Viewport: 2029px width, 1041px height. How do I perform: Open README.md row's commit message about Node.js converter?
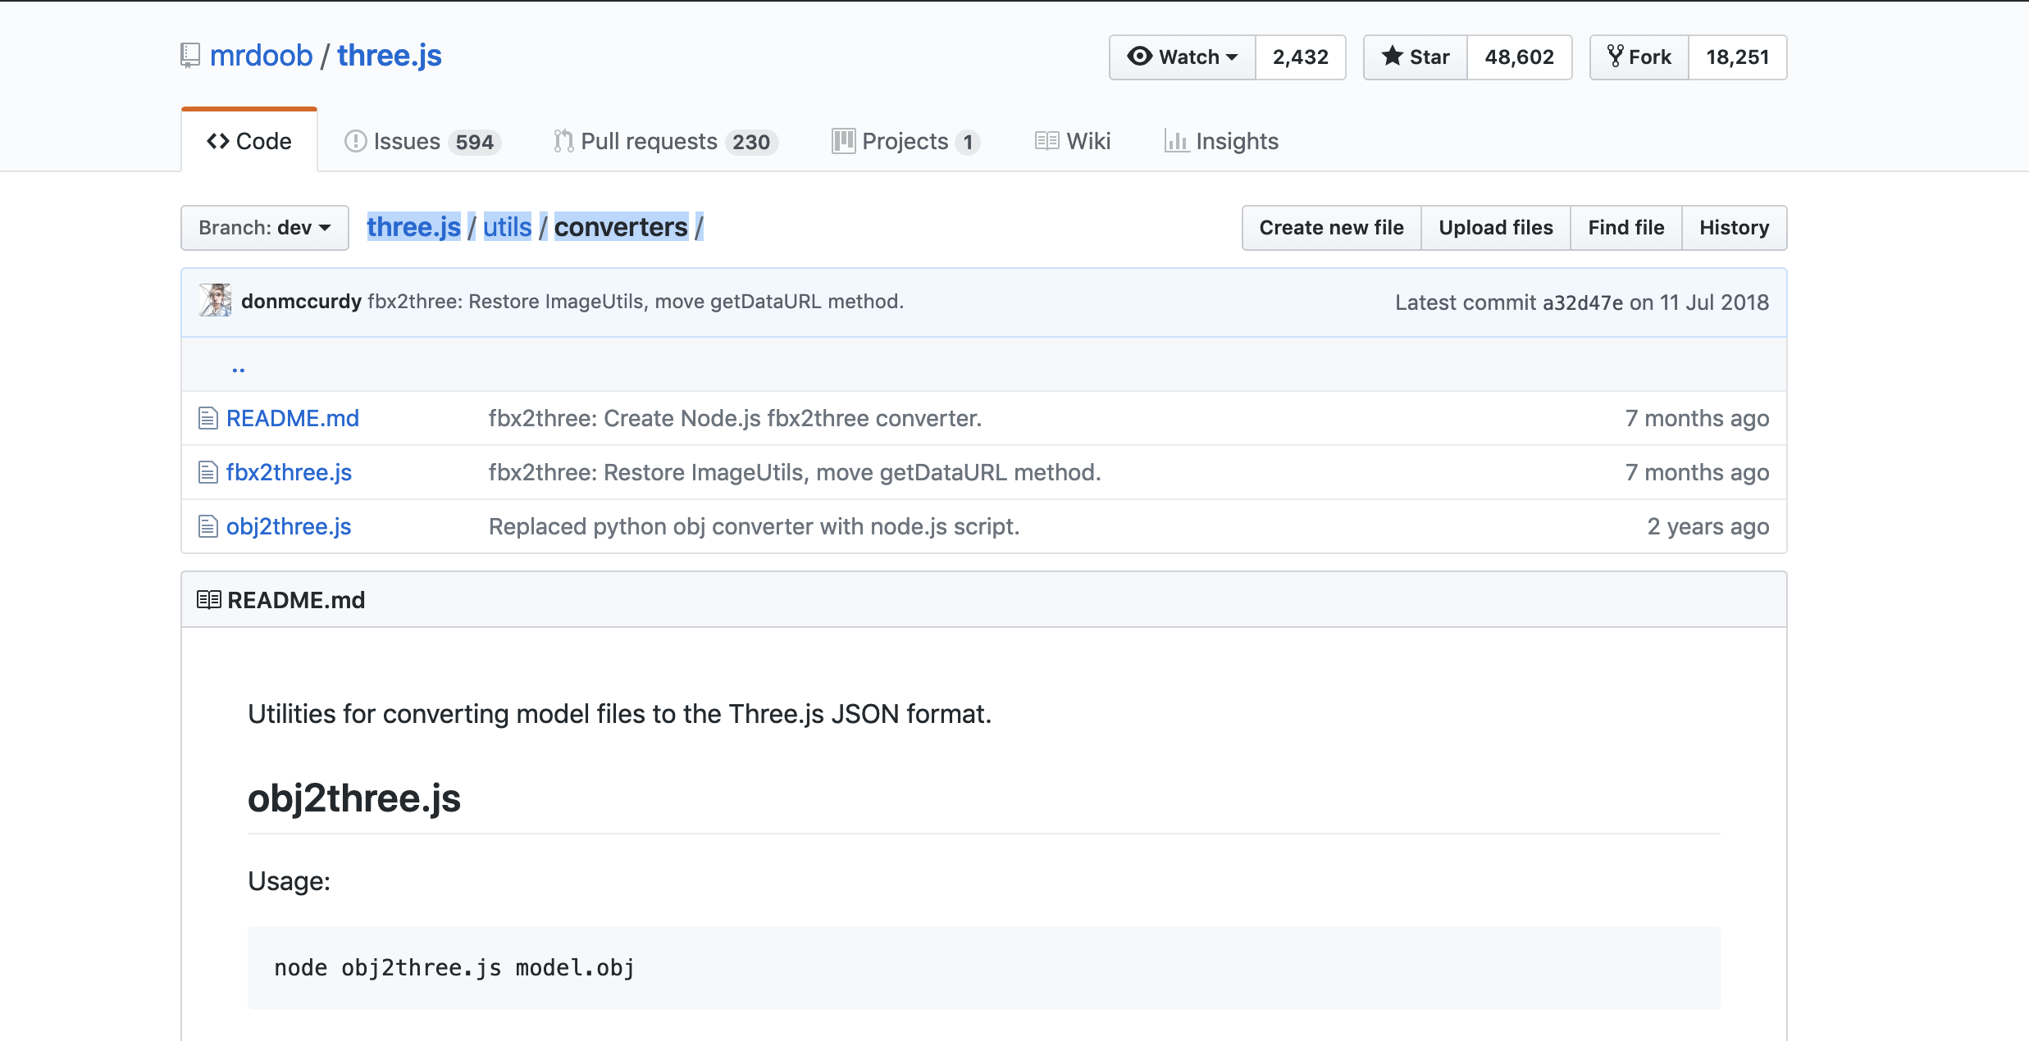735,418
